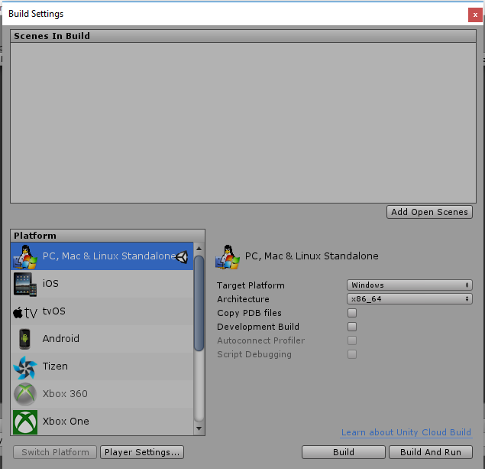Click the Apple tv tvOS icon
485x469 pixels.
[25, 312]
